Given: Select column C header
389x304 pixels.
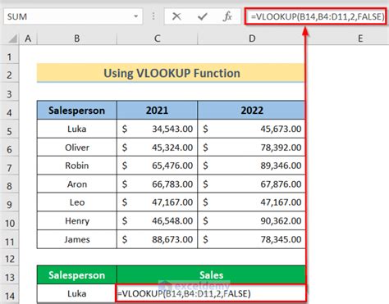Looking at the screenshot, I should (x=157, y=39).
